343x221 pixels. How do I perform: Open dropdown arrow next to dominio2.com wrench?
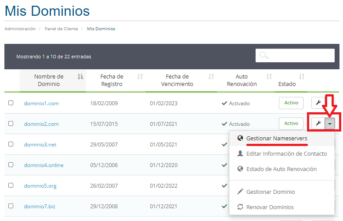pyautogui.click(x=330, y=124)
